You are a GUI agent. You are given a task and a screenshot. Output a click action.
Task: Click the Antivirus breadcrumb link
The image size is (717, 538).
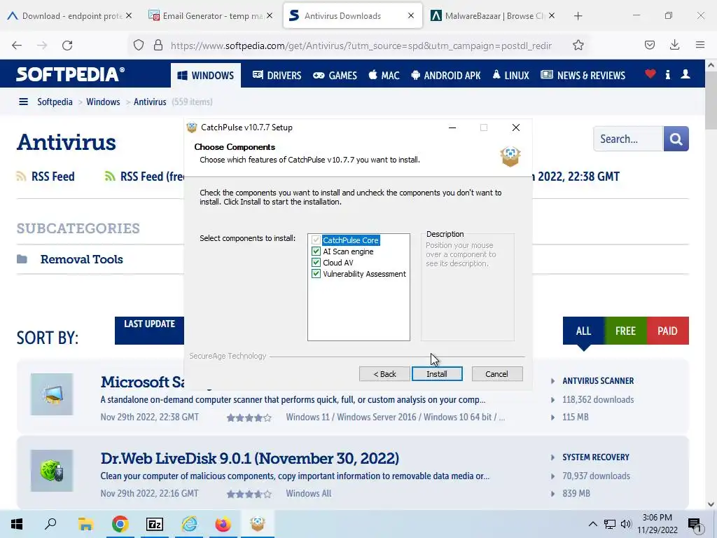point(150,102)
